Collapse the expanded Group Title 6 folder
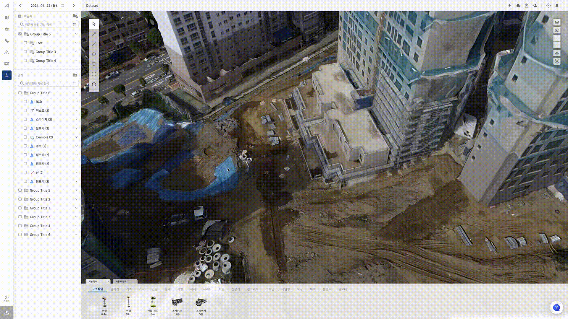Screen dimensions: 568x319 coord(76,93)
